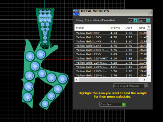Click the Metal Weights flask icon
This screenshot has width=163, height=122.
(x=76, y=13)
